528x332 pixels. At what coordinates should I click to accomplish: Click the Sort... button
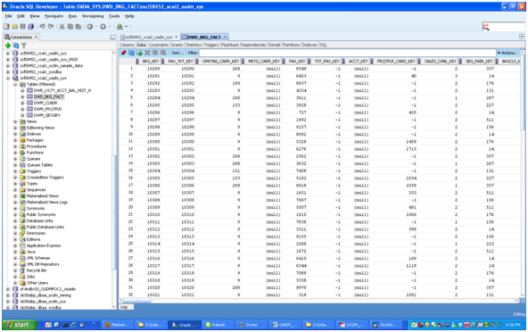point(177,53)
